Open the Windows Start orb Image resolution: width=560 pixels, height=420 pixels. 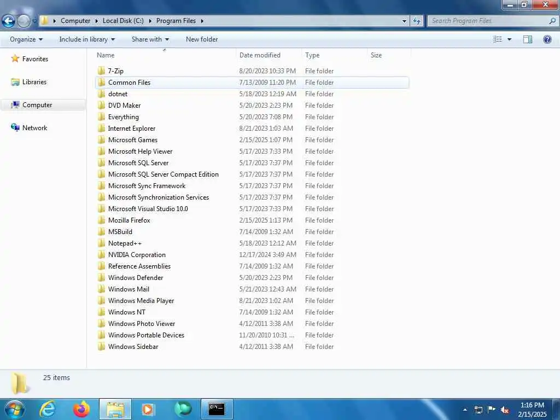click(14, 409)
